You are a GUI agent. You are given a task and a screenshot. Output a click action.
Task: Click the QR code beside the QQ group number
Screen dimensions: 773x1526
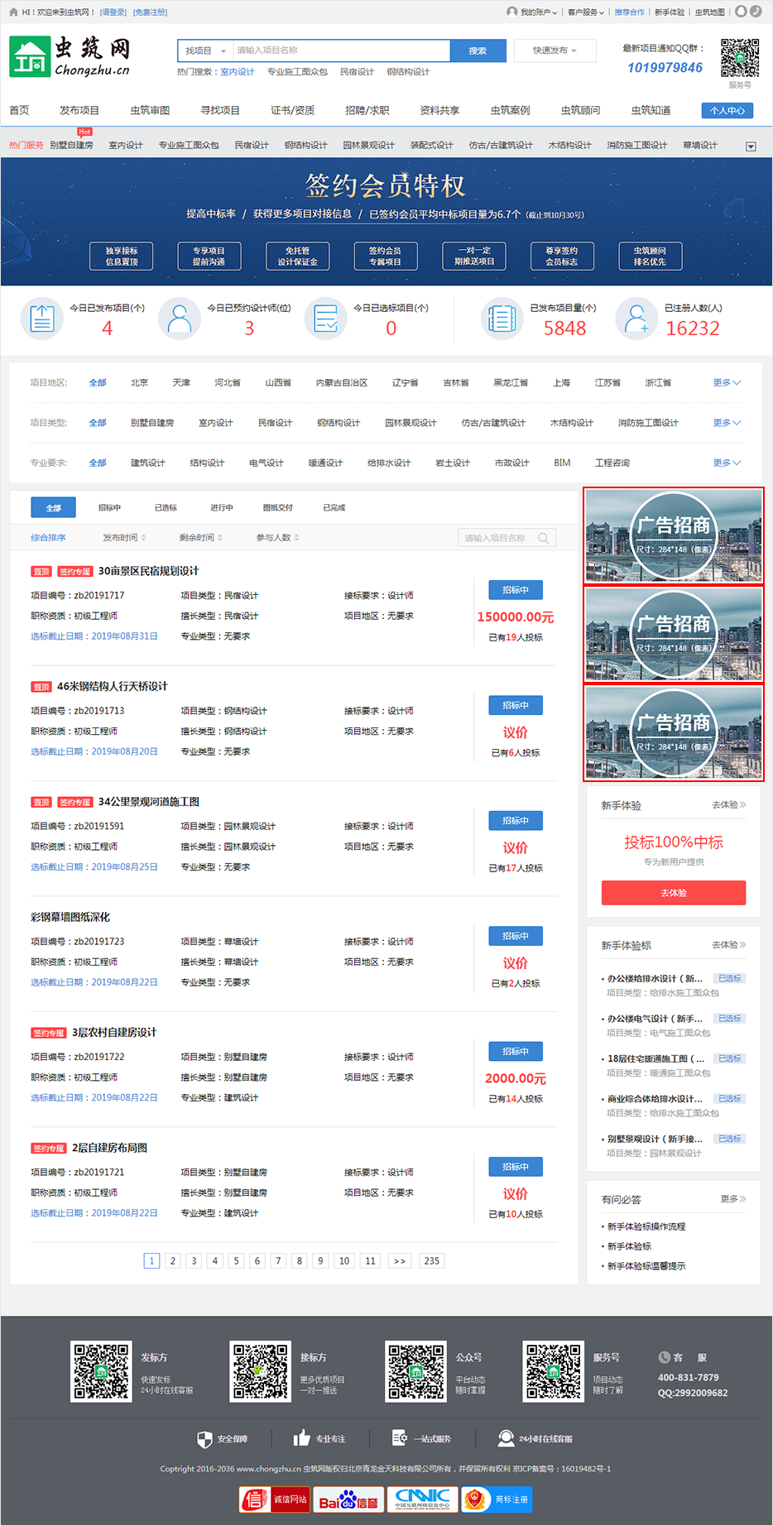tap(739, 58)
